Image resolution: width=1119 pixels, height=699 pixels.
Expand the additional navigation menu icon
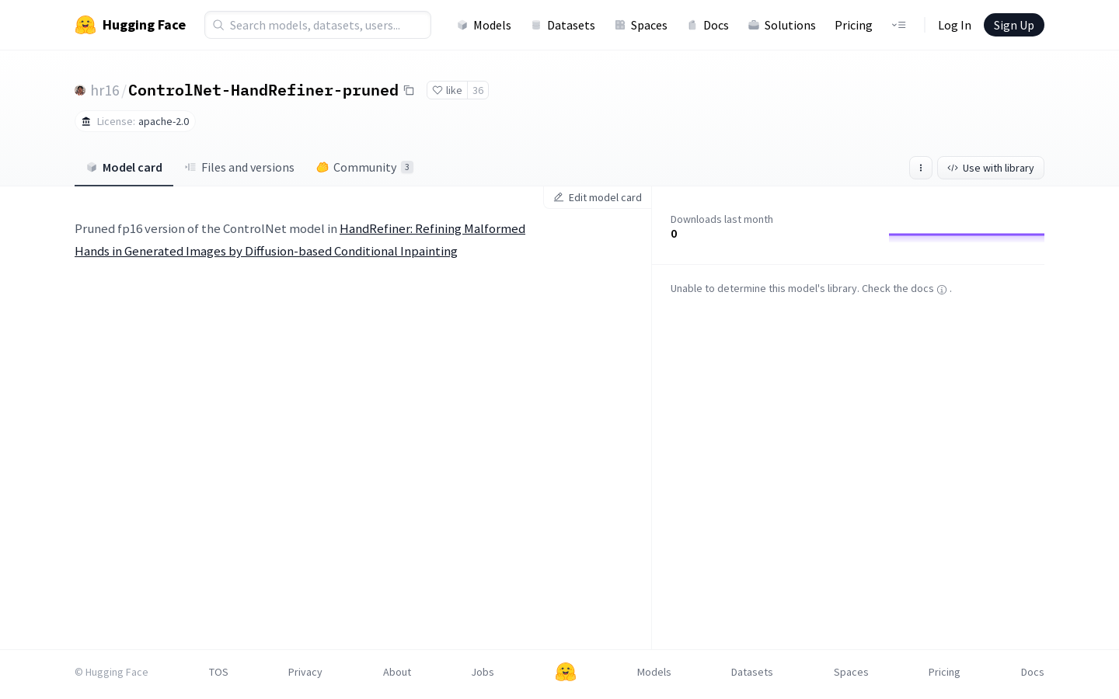898,25
